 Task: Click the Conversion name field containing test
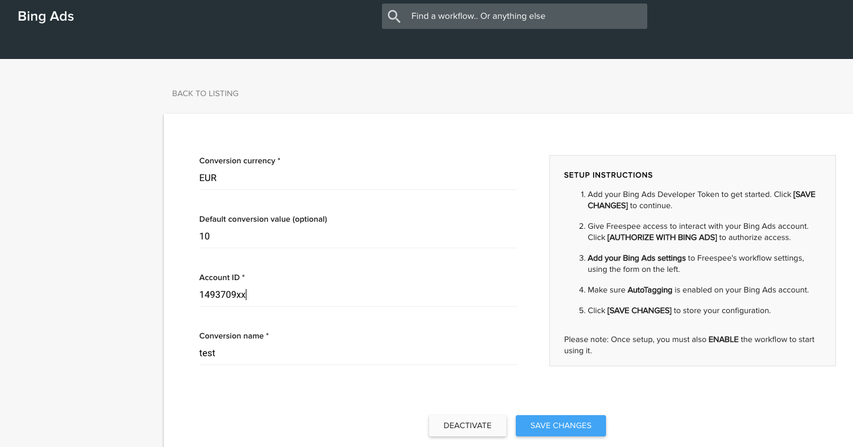(358, 353)
